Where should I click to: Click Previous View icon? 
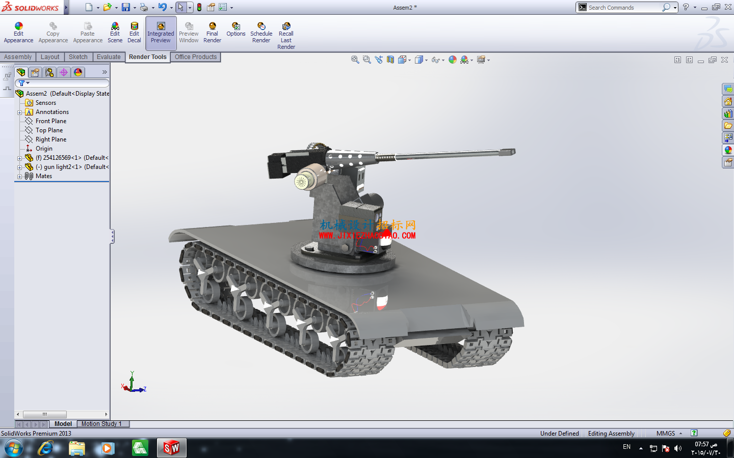379,60
